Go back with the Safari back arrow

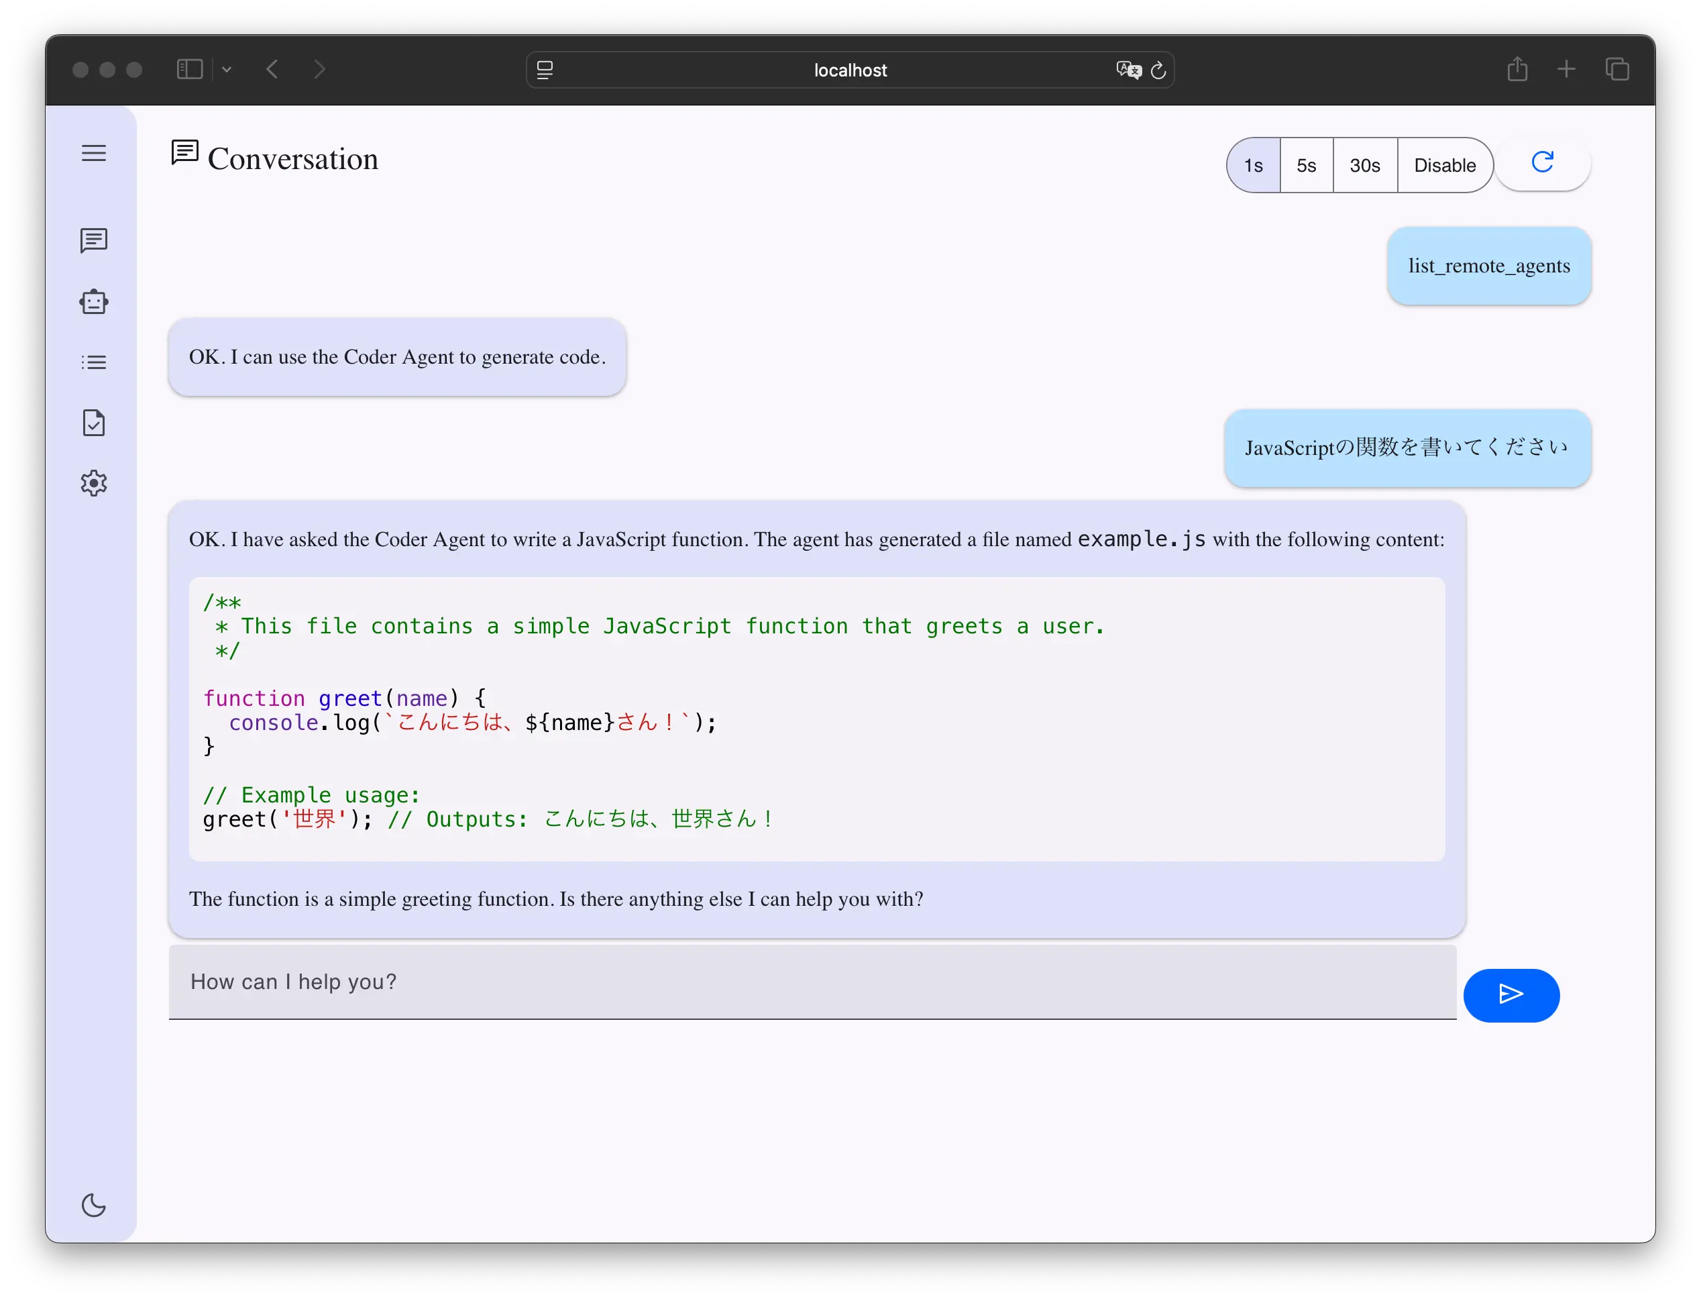tap(272, 70)
